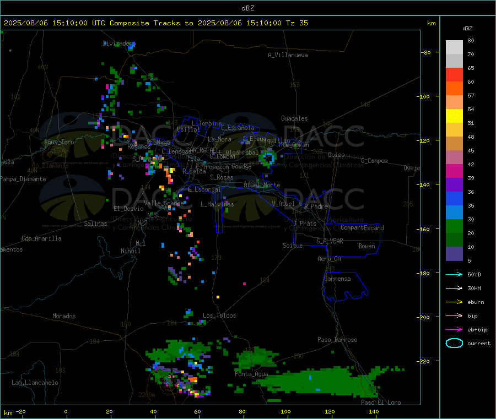Viewport: 496px width, 419px height.
Task: Click the '0' tick on the bottom axis
Action: pos(66,412)
